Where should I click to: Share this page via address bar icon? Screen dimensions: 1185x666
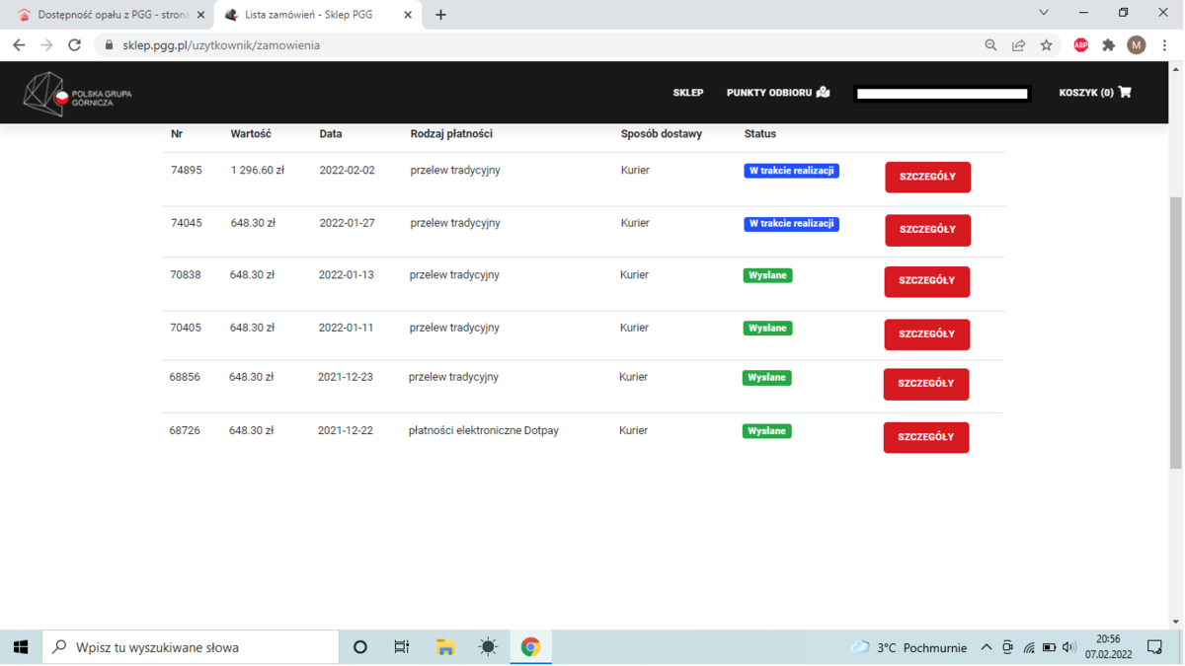pyautogui.click(x=1018, y=45)
